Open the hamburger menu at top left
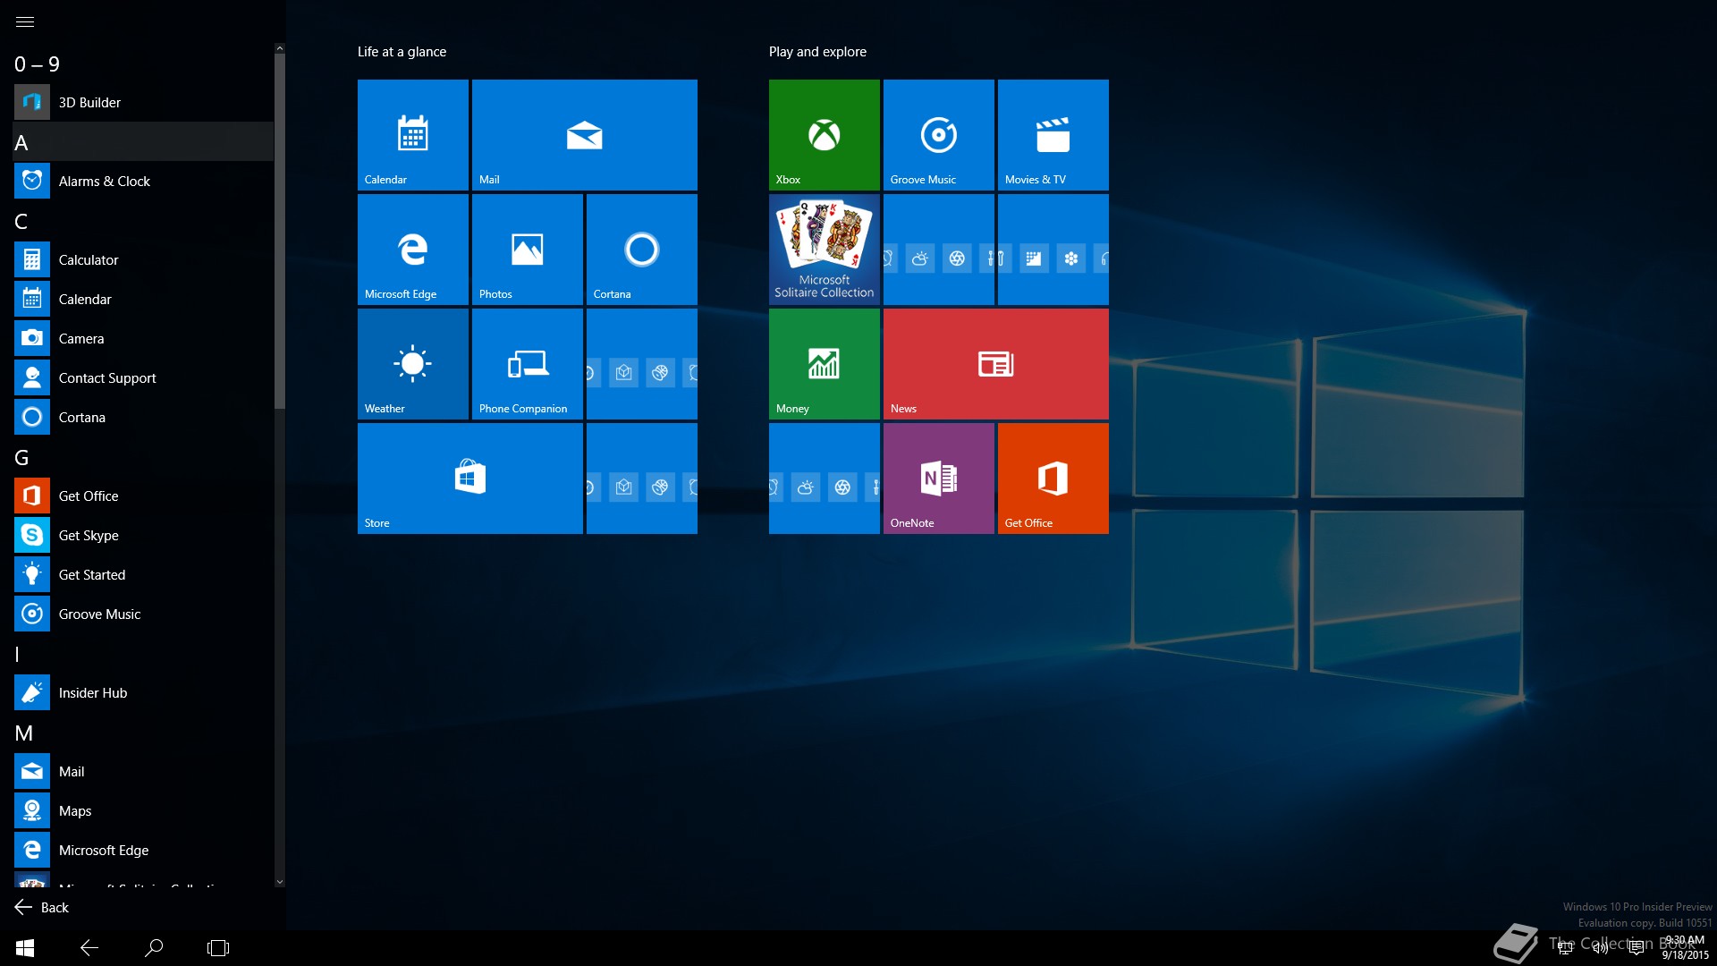1717x966 pixels. click(x=25, y=21)
